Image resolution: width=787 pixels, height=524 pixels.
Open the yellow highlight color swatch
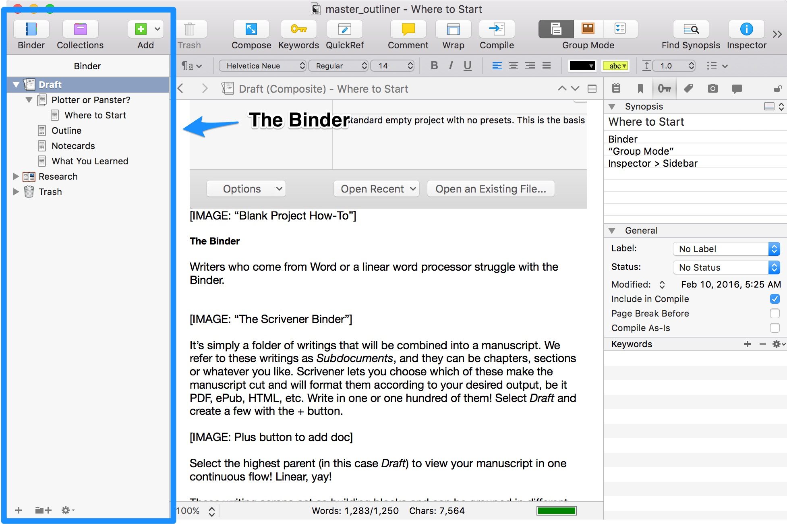(615, 66)
